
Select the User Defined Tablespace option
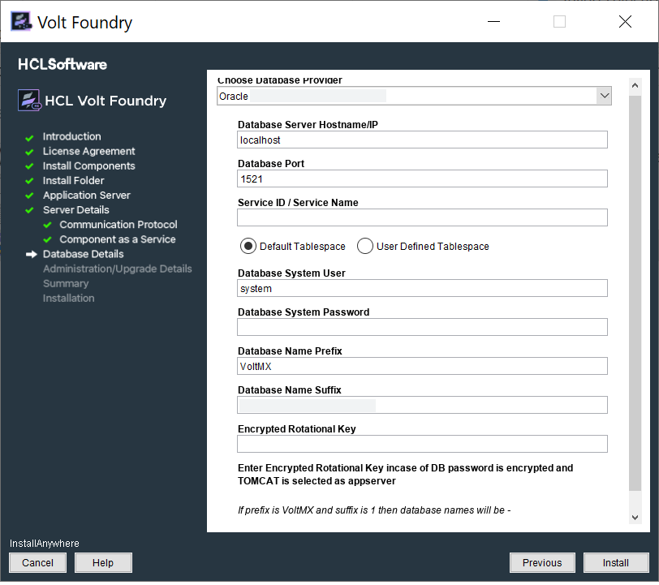[365, 246]
